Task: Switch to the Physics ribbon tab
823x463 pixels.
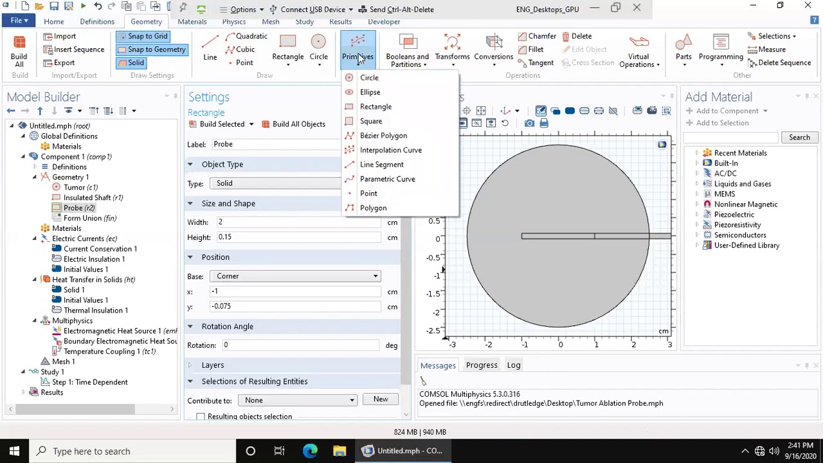Action: pos(233,22)
